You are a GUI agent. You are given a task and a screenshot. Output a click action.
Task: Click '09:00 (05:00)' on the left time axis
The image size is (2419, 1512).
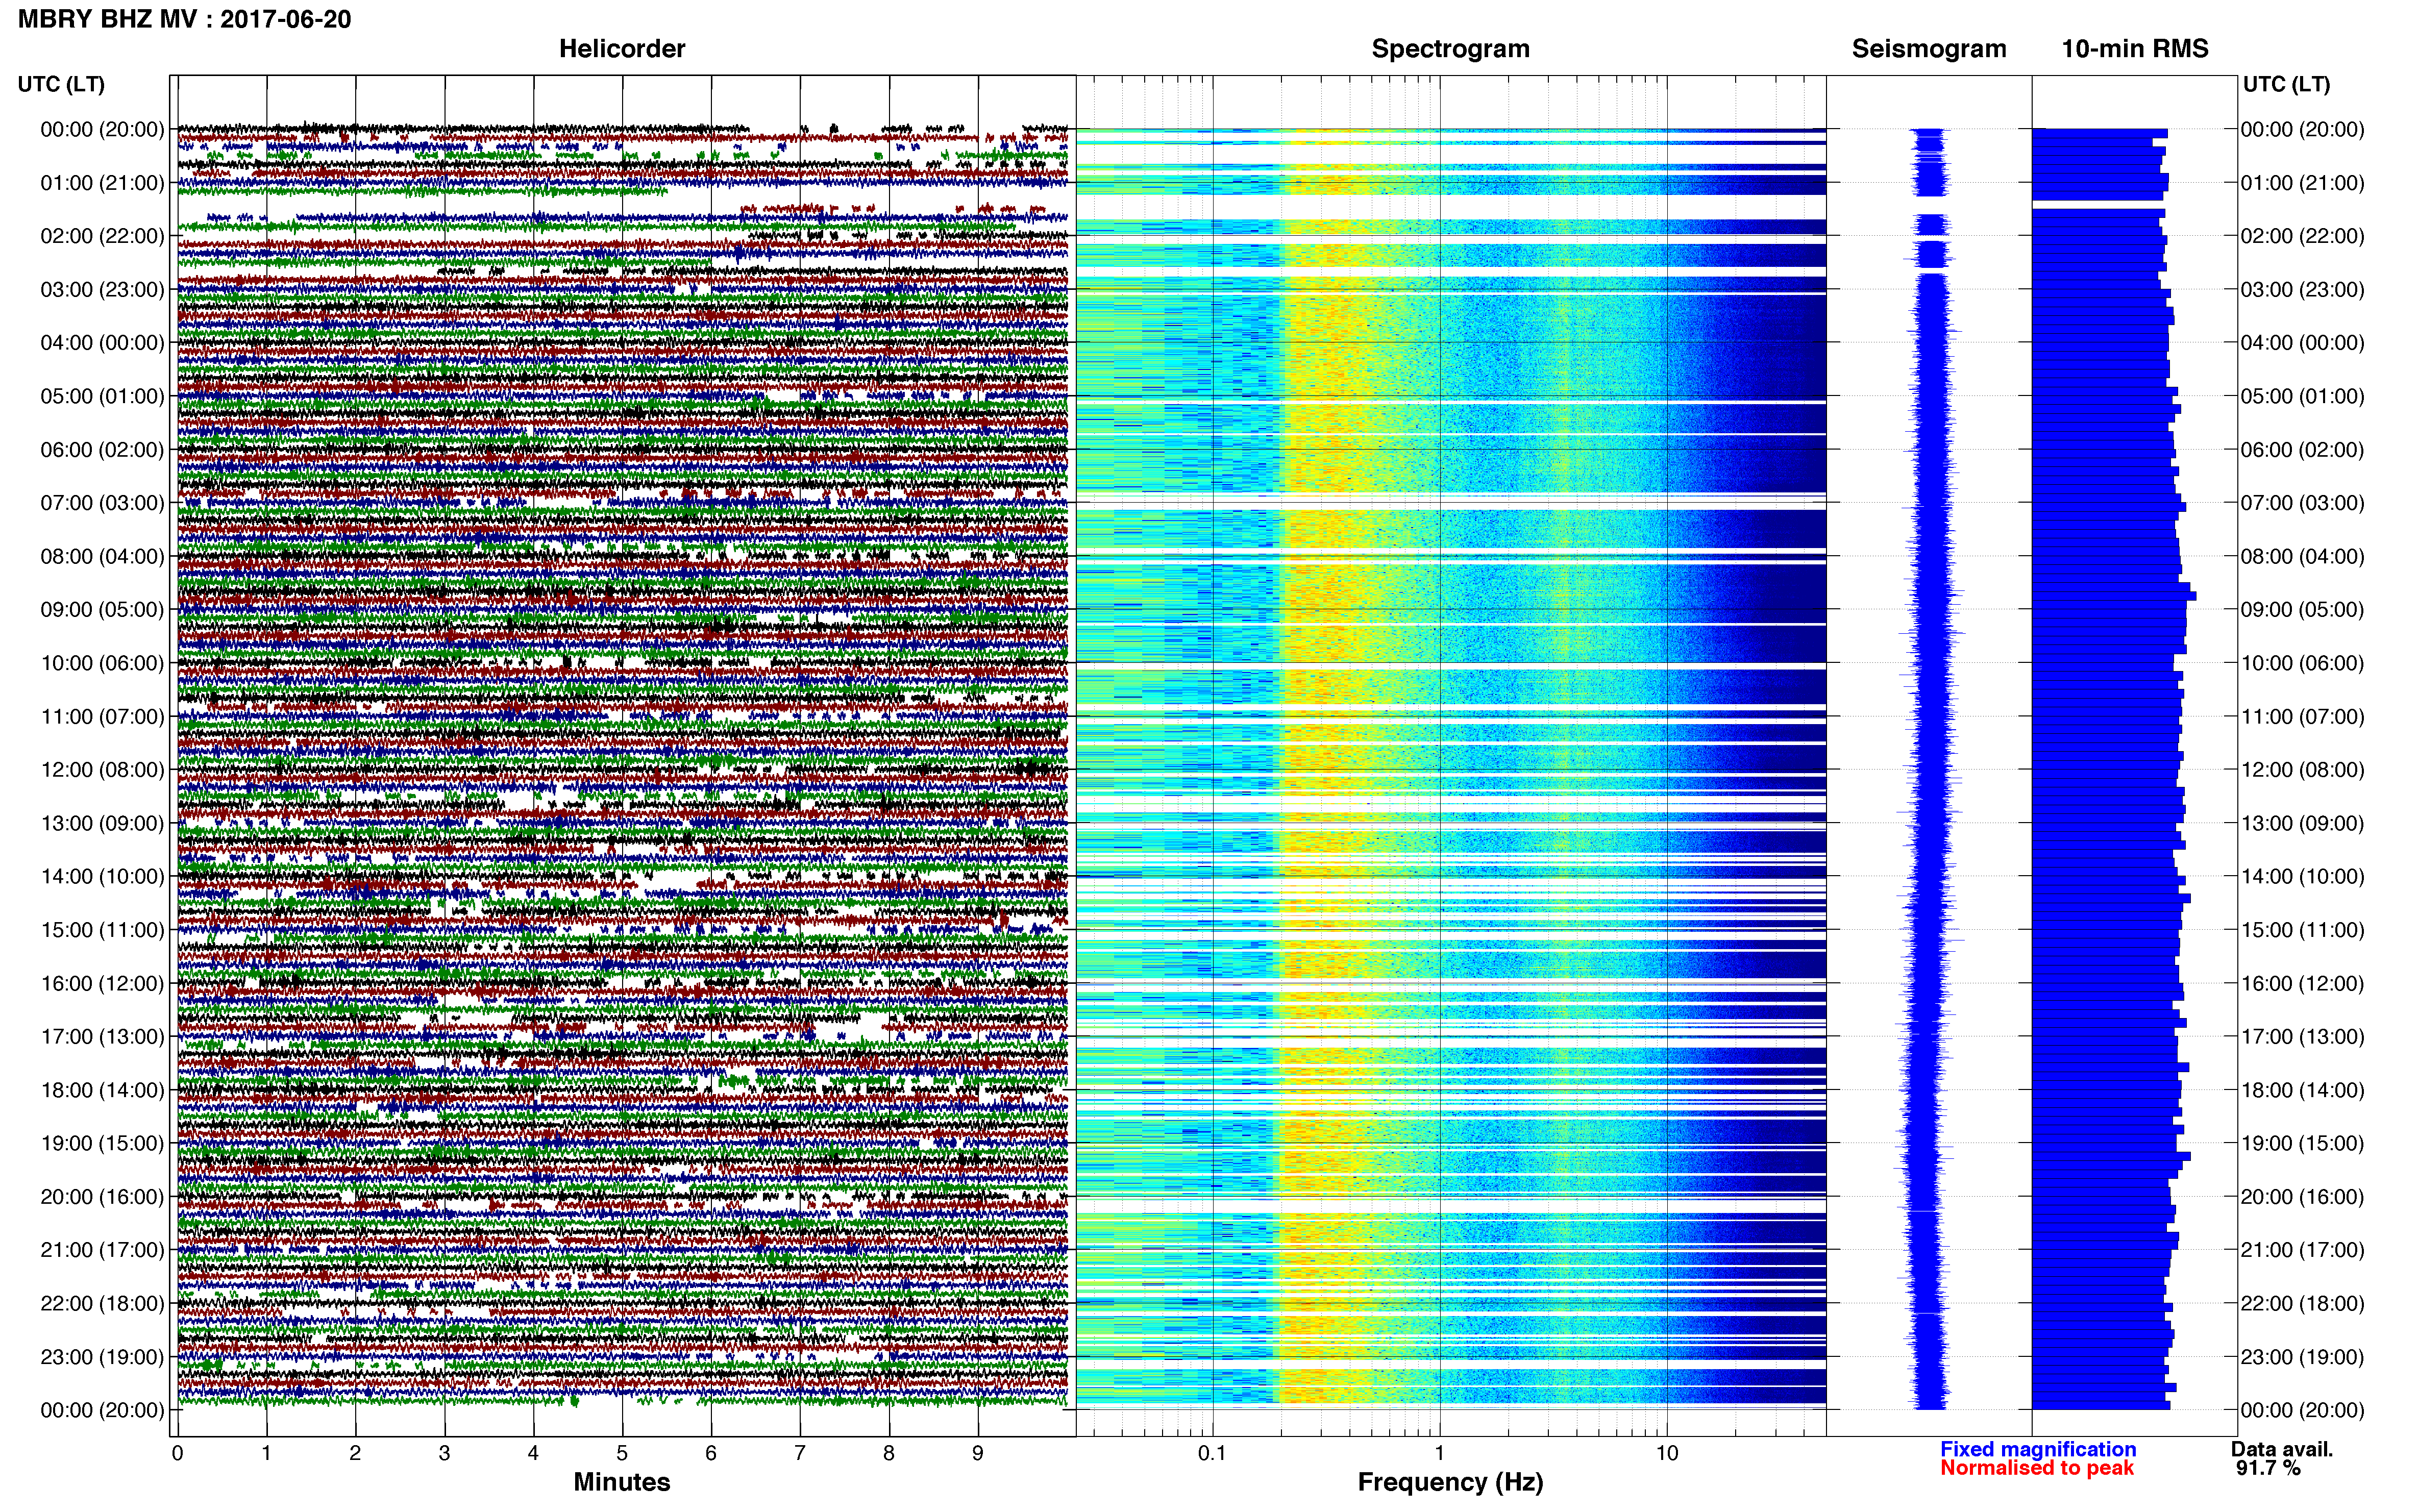[102, 610]
